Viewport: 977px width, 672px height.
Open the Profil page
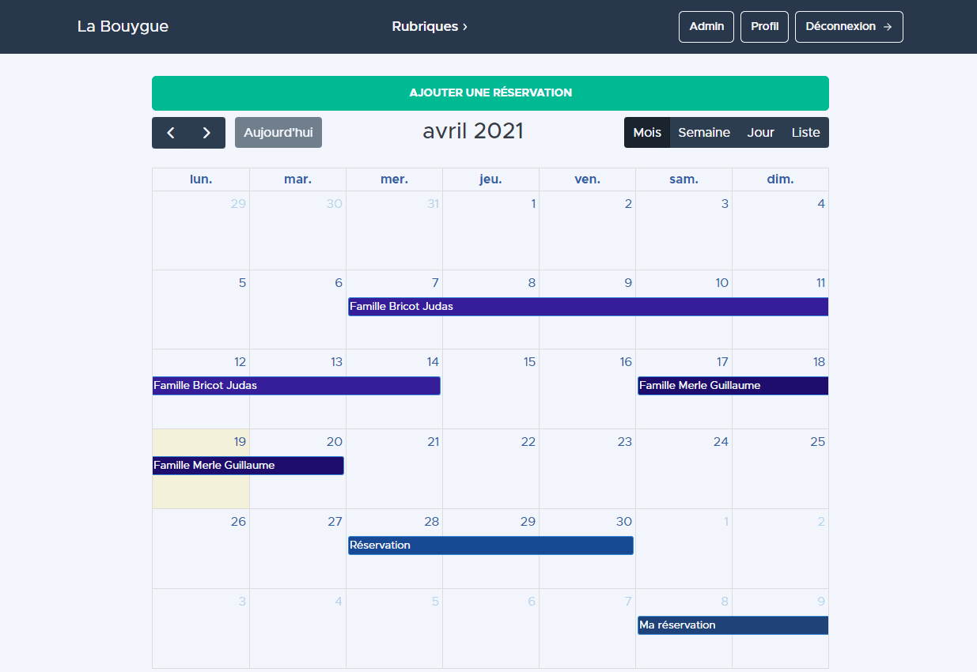point(764,27)
